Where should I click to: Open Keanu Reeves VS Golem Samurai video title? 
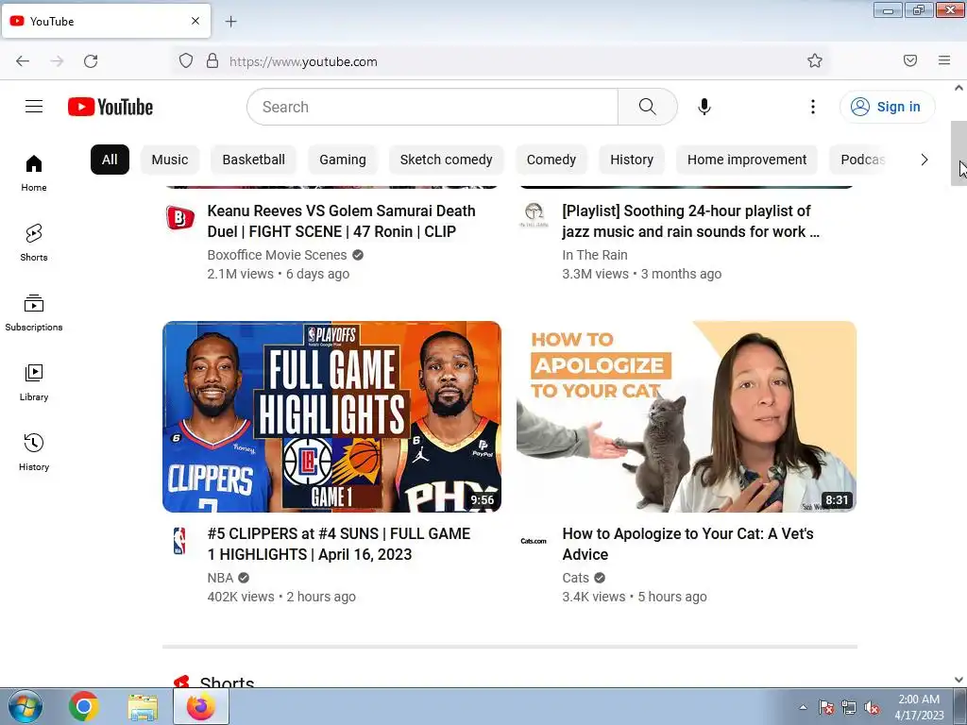(x=341, y=221)
